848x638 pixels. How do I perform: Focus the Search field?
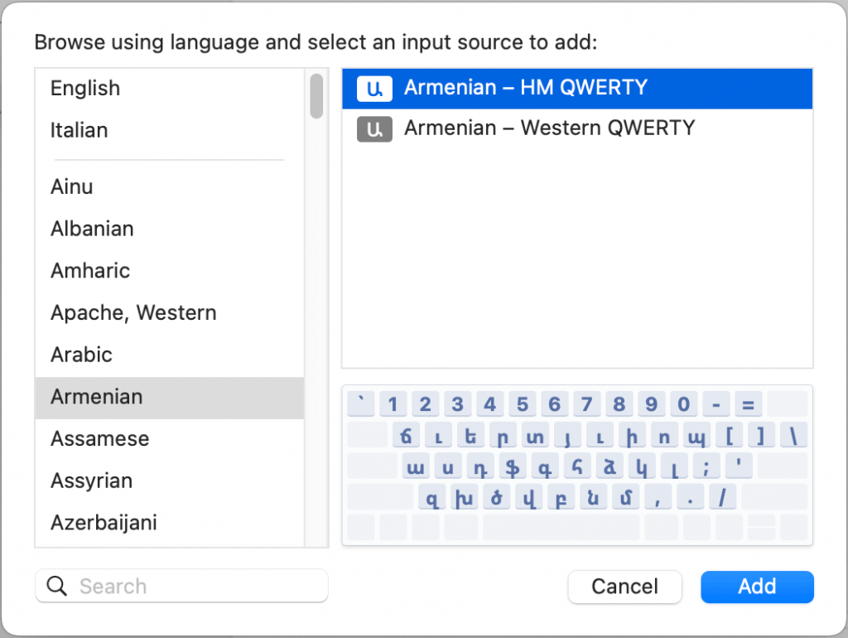tap(181, 586)
